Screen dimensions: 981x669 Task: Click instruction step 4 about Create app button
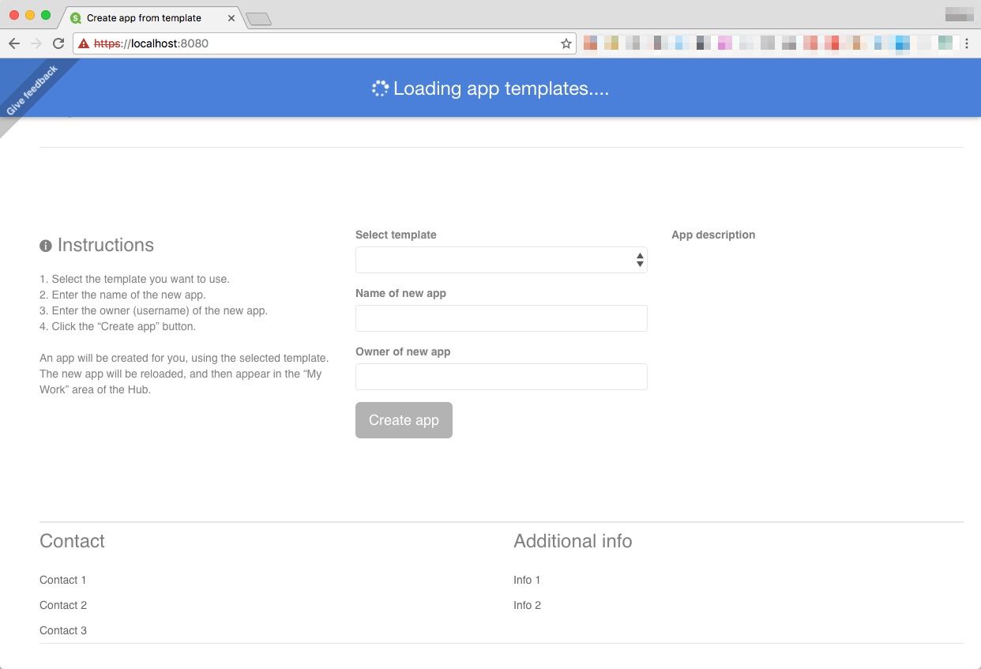pos(118,326)
